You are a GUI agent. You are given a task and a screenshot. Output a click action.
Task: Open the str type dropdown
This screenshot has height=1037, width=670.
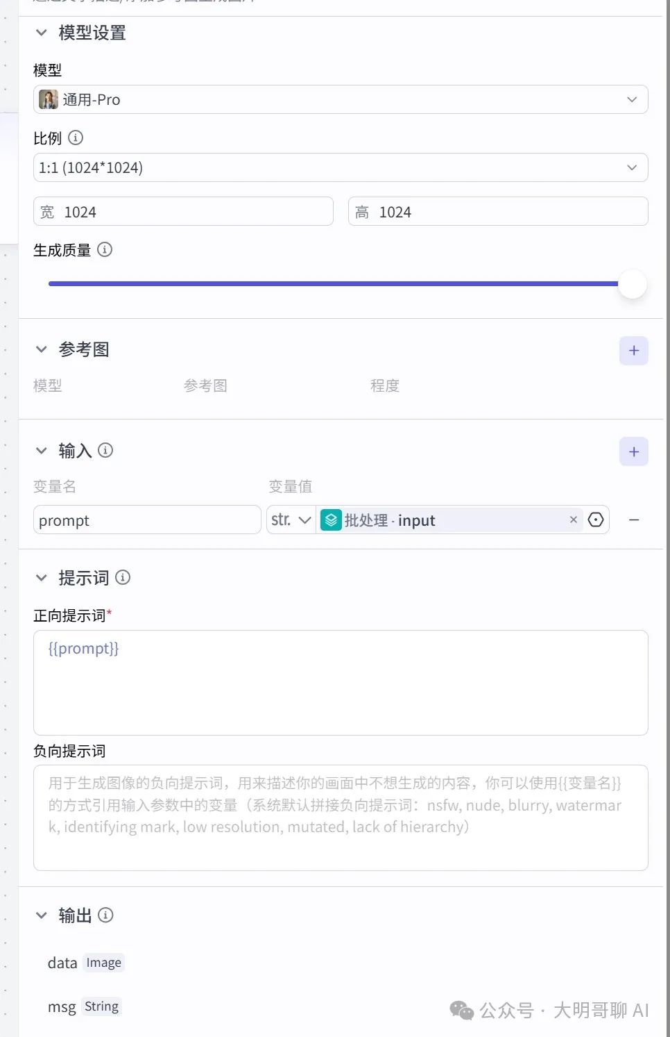291,520
